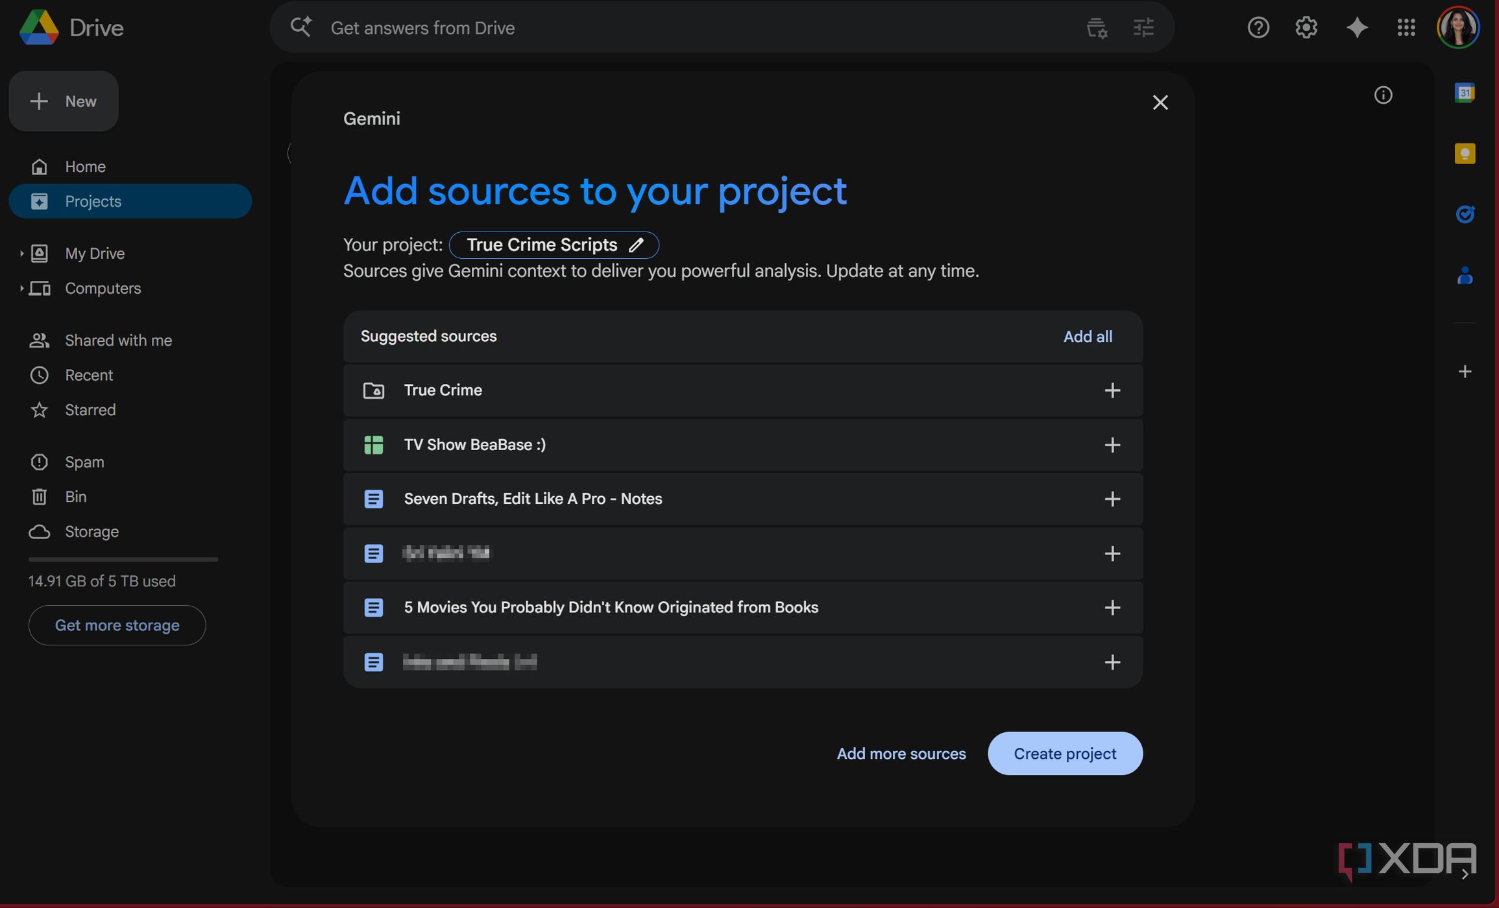Open the account profile avatar
The image size is (1499, 908).
click(x=1458, y=27)
